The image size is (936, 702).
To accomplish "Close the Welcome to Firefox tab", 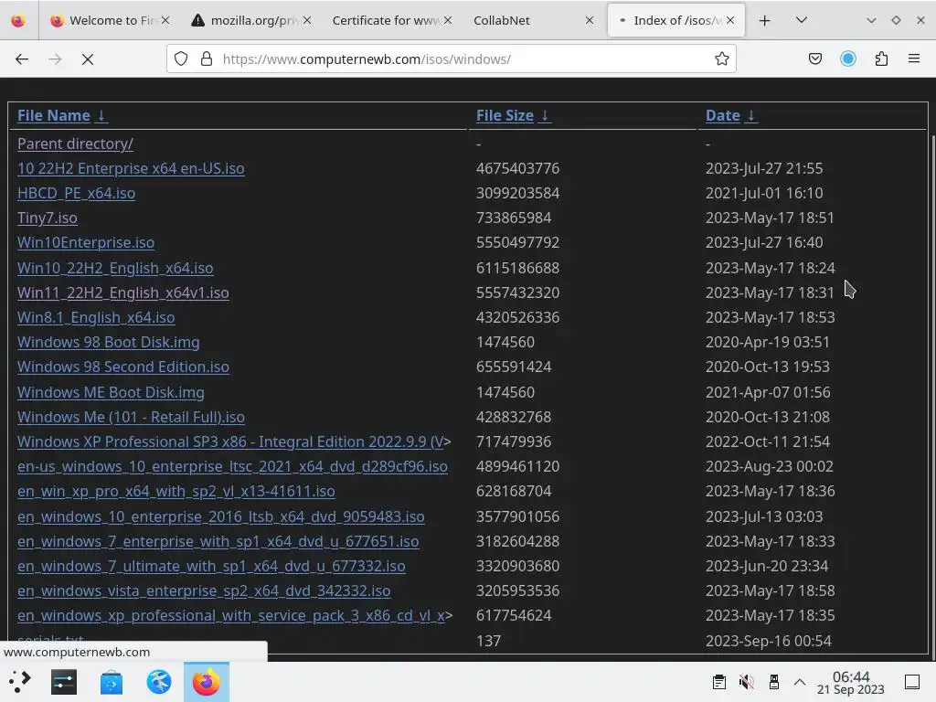I will tap(165, 20).
